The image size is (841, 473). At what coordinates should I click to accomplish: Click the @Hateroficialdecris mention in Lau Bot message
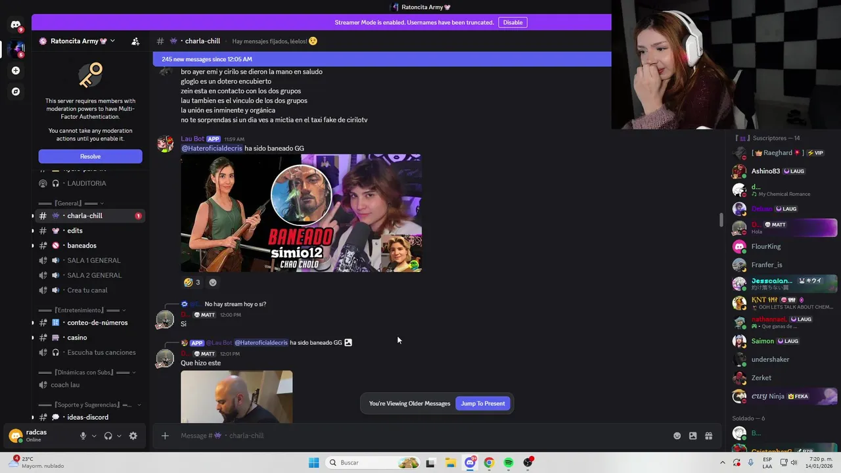pos(212,148)
